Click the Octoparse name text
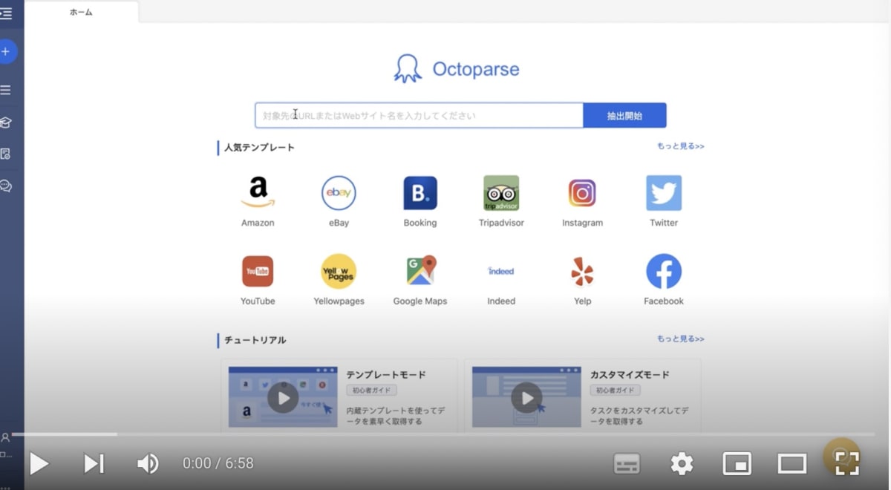Image resolution: width=891 pixels, height=490 pixels. coord(476,70)
